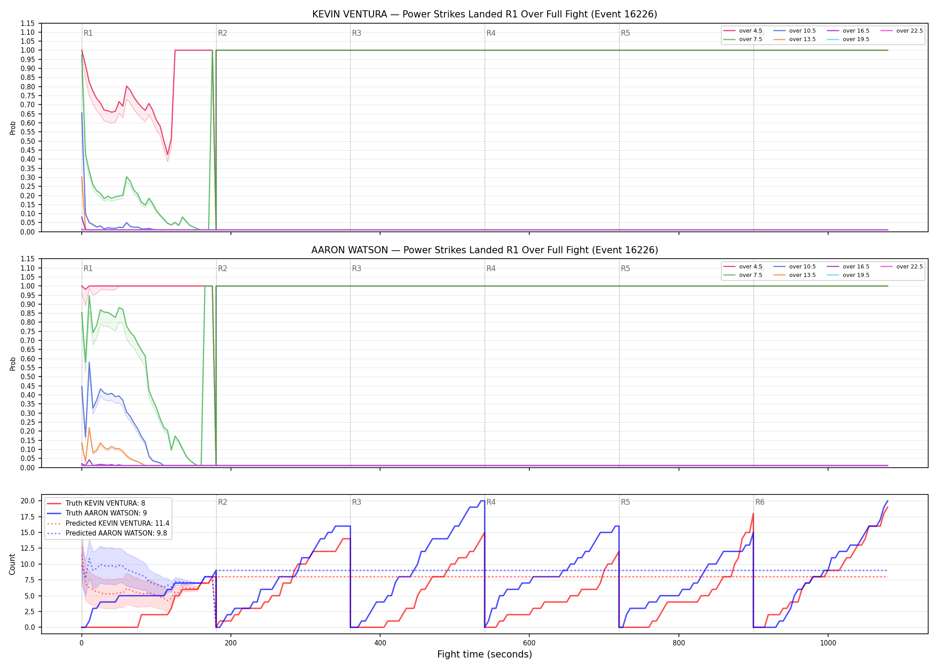
Task: Click 'Predicted KEVIN VENTURA: 11.4' legend entry
Action: point(108,523)
